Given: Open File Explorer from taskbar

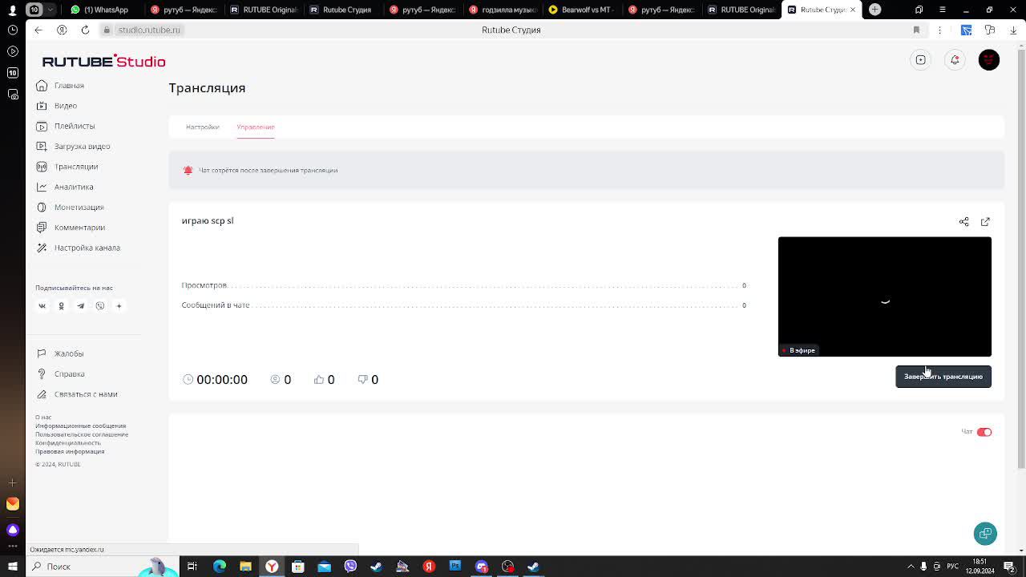Looking at the screenshot, I should click(x=245, y=567).
